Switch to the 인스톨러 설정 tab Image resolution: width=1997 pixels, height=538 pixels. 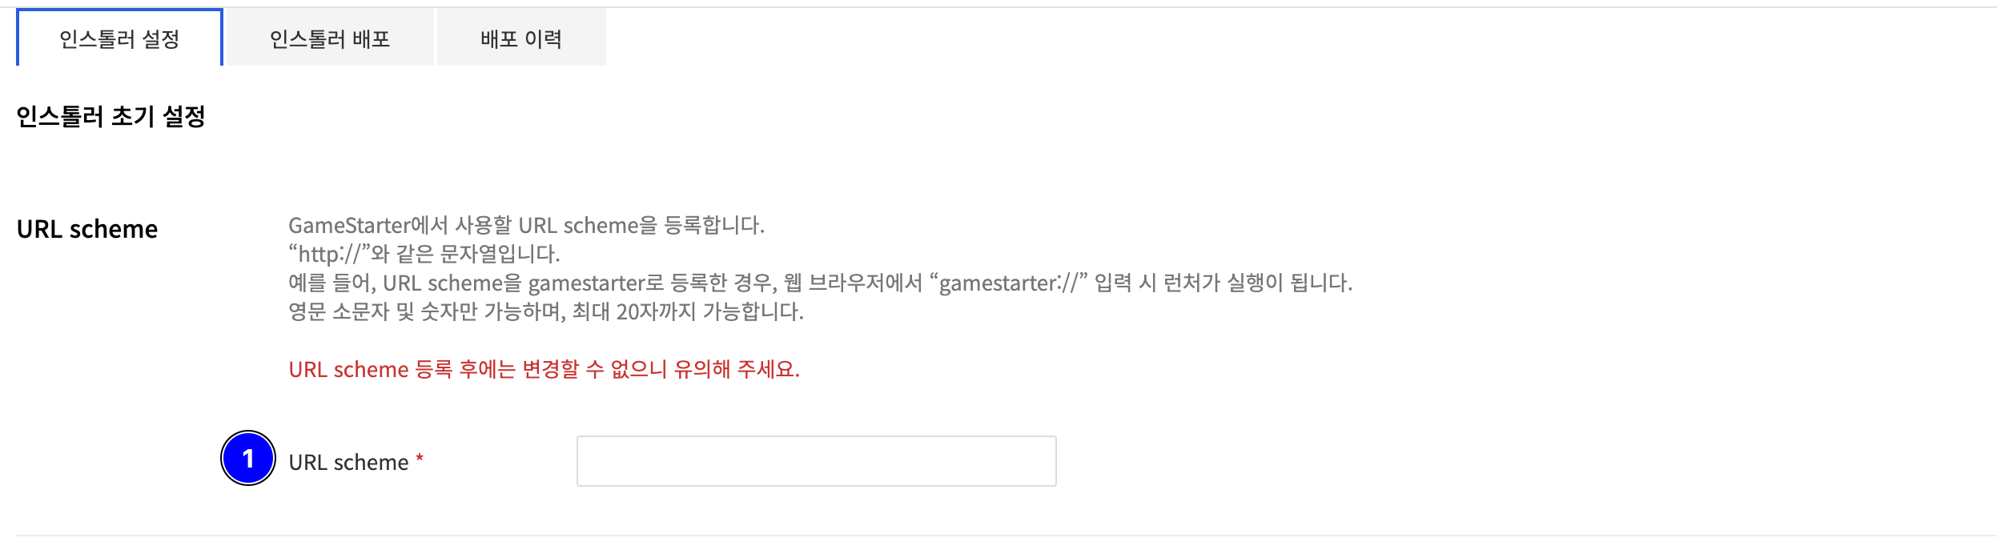(x=119, y=38)
